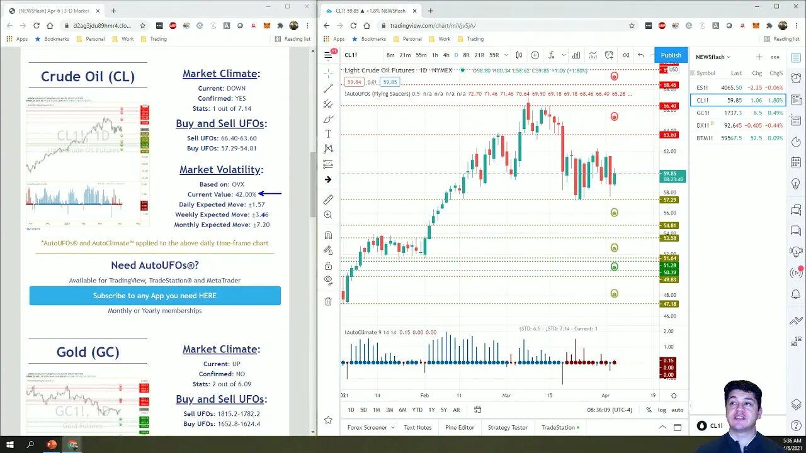This screenshot has height=453, width=806.
Task: Open the indicators fx button
Action: pyautogui.click(x=551, y=55)
